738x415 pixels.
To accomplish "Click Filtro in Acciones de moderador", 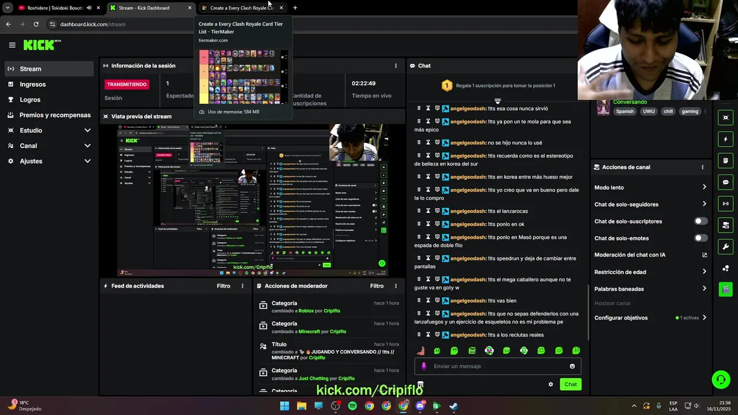I will coord(376,286).
